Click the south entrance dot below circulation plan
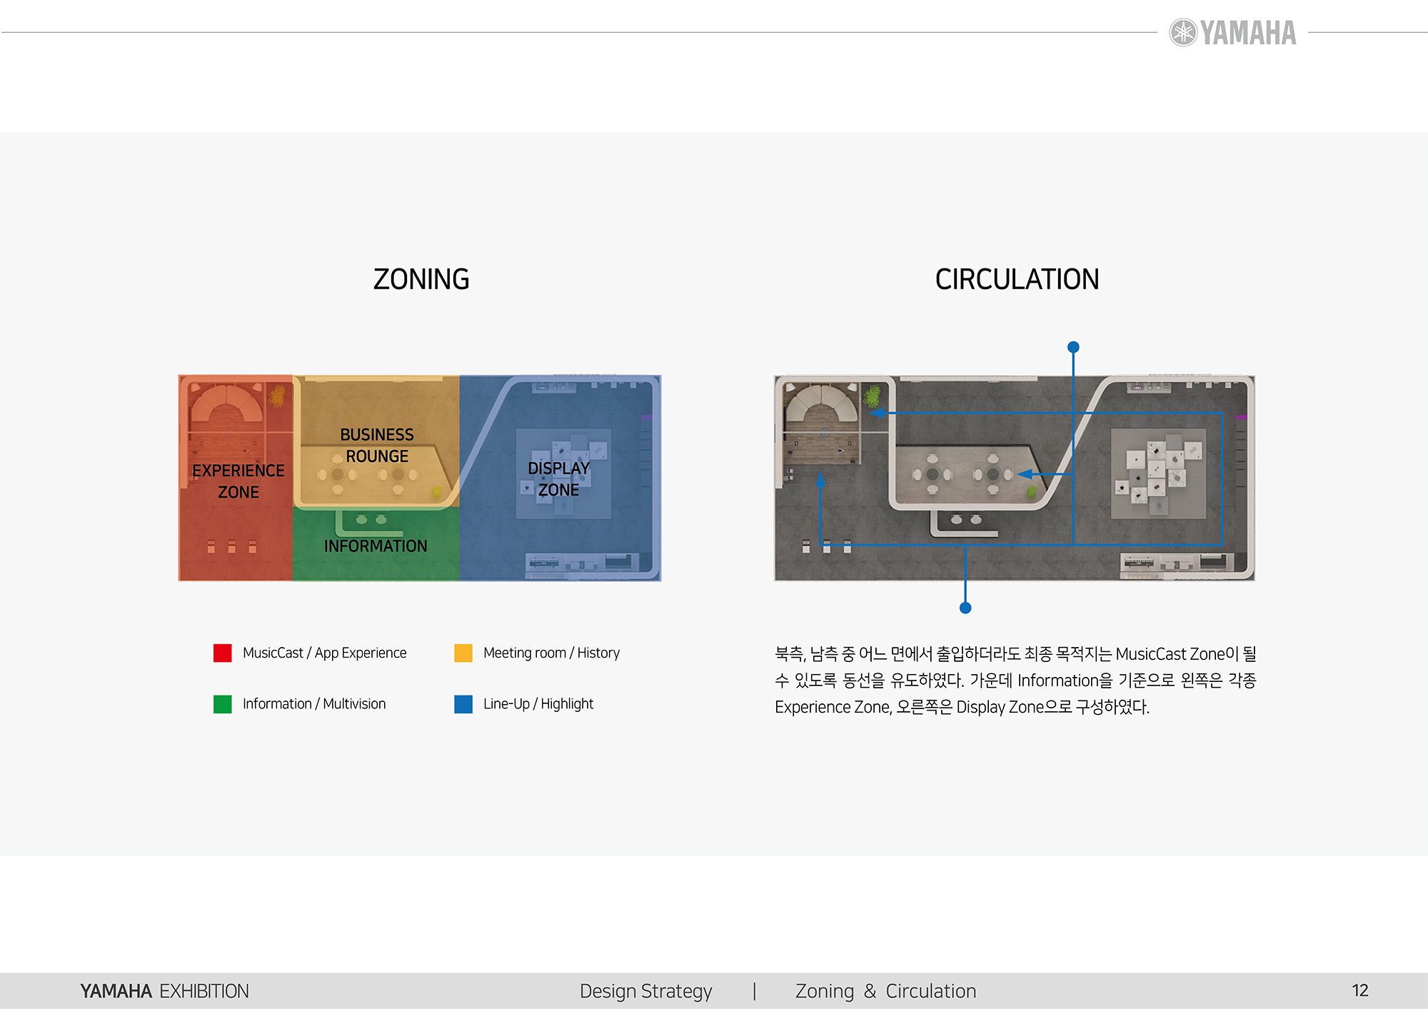Screen dimensions: 1428x1009 [x=965, y=608]
